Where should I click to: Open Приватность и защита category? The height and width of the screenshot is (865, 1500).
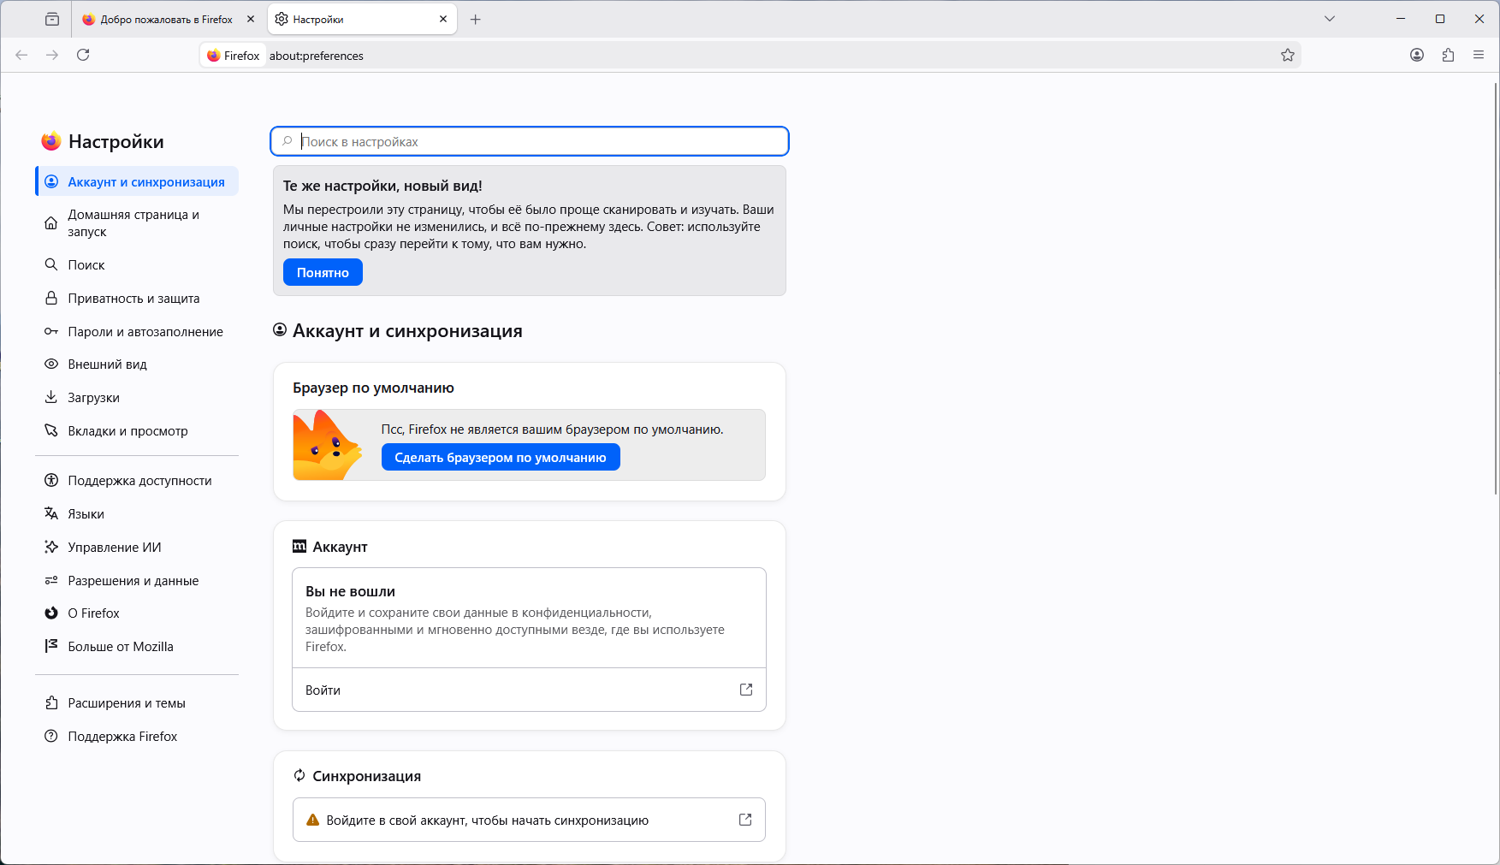137,299
